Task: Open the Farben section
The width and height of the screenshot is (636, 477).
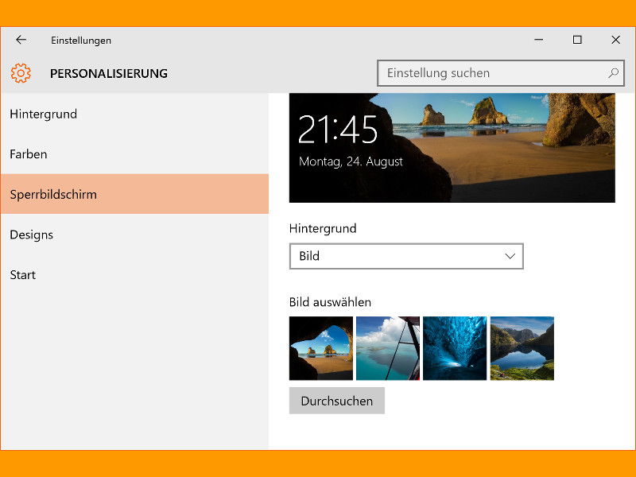Action: pyautogui.click(x=134, y=154)
